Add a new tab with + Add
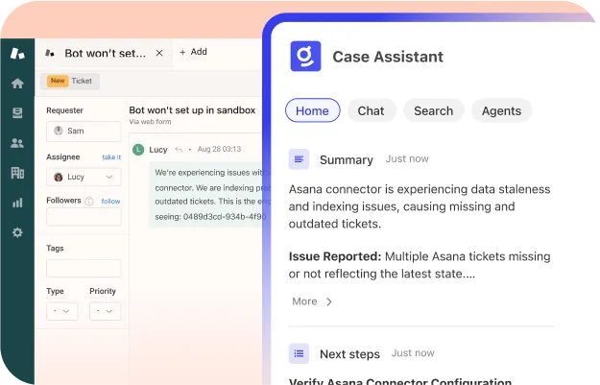 point(193,52)
